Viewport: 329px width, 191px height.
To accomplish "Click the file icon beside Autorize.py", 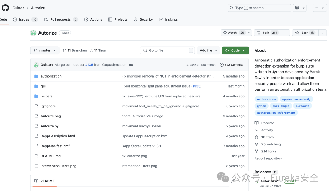I will click(x=37, y=126).
